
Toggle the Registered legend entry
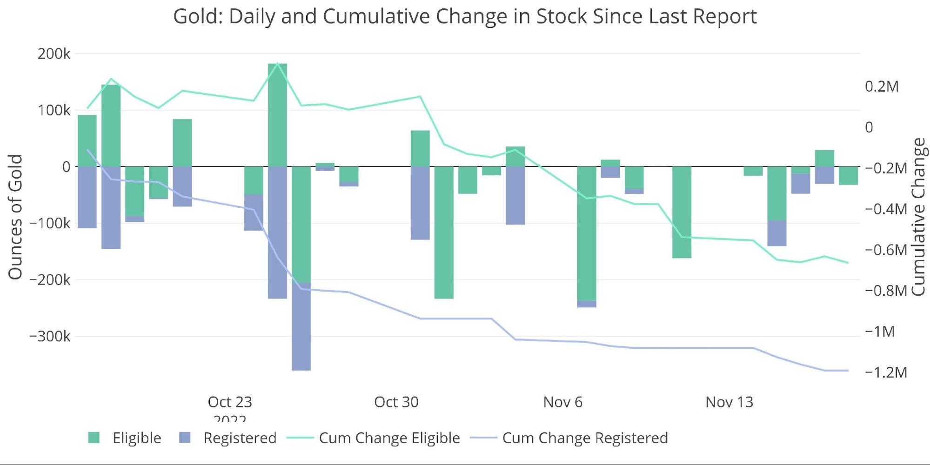pos(240,438)
